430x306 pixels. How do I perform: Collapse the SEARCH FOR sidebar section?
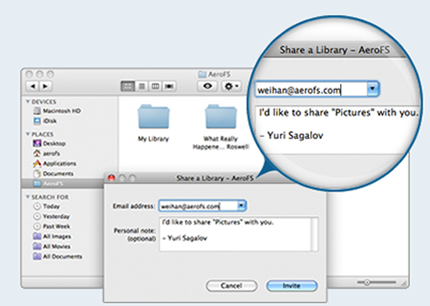point(27,196)
